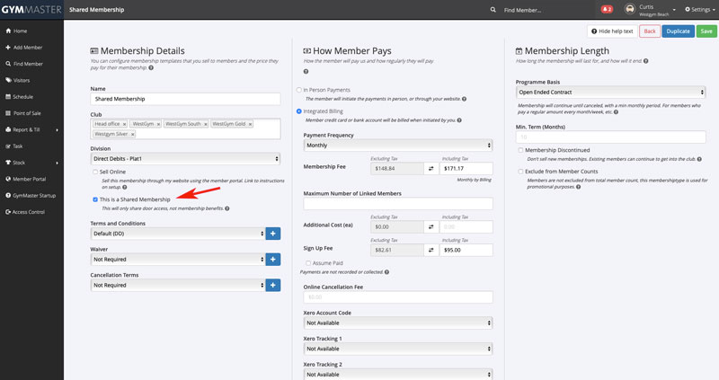Check the Membership Discontinued box

[521, 150]
